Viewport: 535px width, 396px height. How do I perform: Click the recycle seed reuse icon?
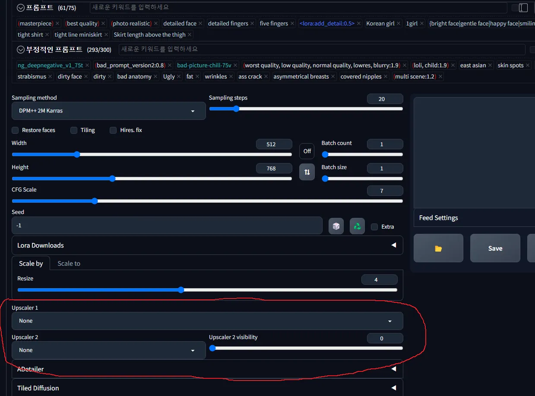click(x=357, y=226)
